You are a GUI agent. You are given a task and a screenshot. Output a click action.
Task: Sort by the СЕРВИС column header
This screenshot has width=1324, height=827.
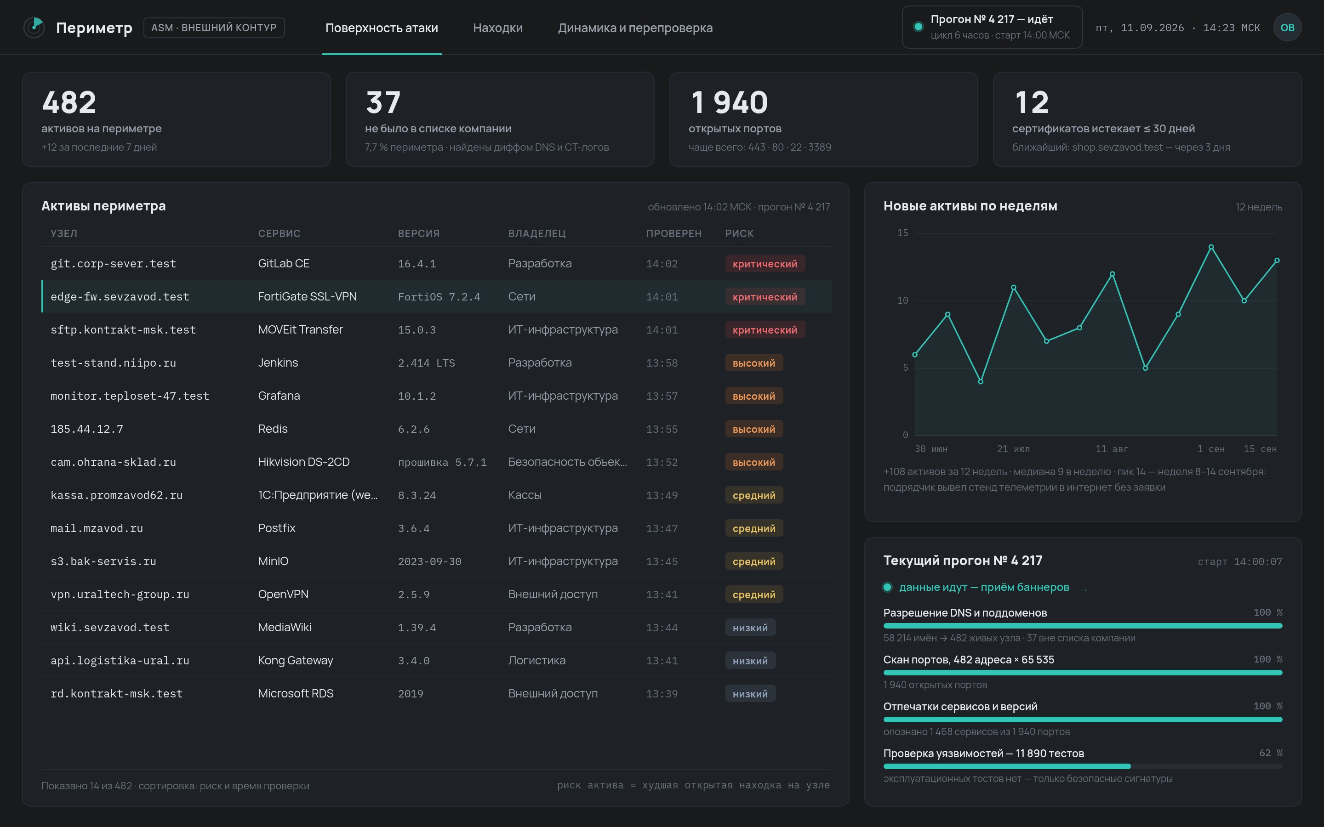[279, 233]
